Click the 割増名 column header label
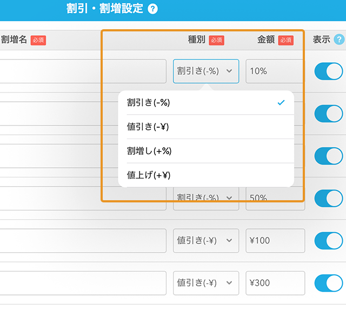Viewport: 346px width, 309px height. click(14, 40)
